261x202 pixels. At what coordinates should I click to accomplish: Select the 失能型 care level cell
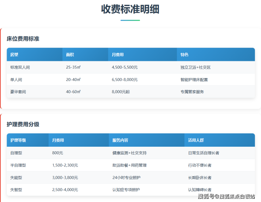(16, 177)
